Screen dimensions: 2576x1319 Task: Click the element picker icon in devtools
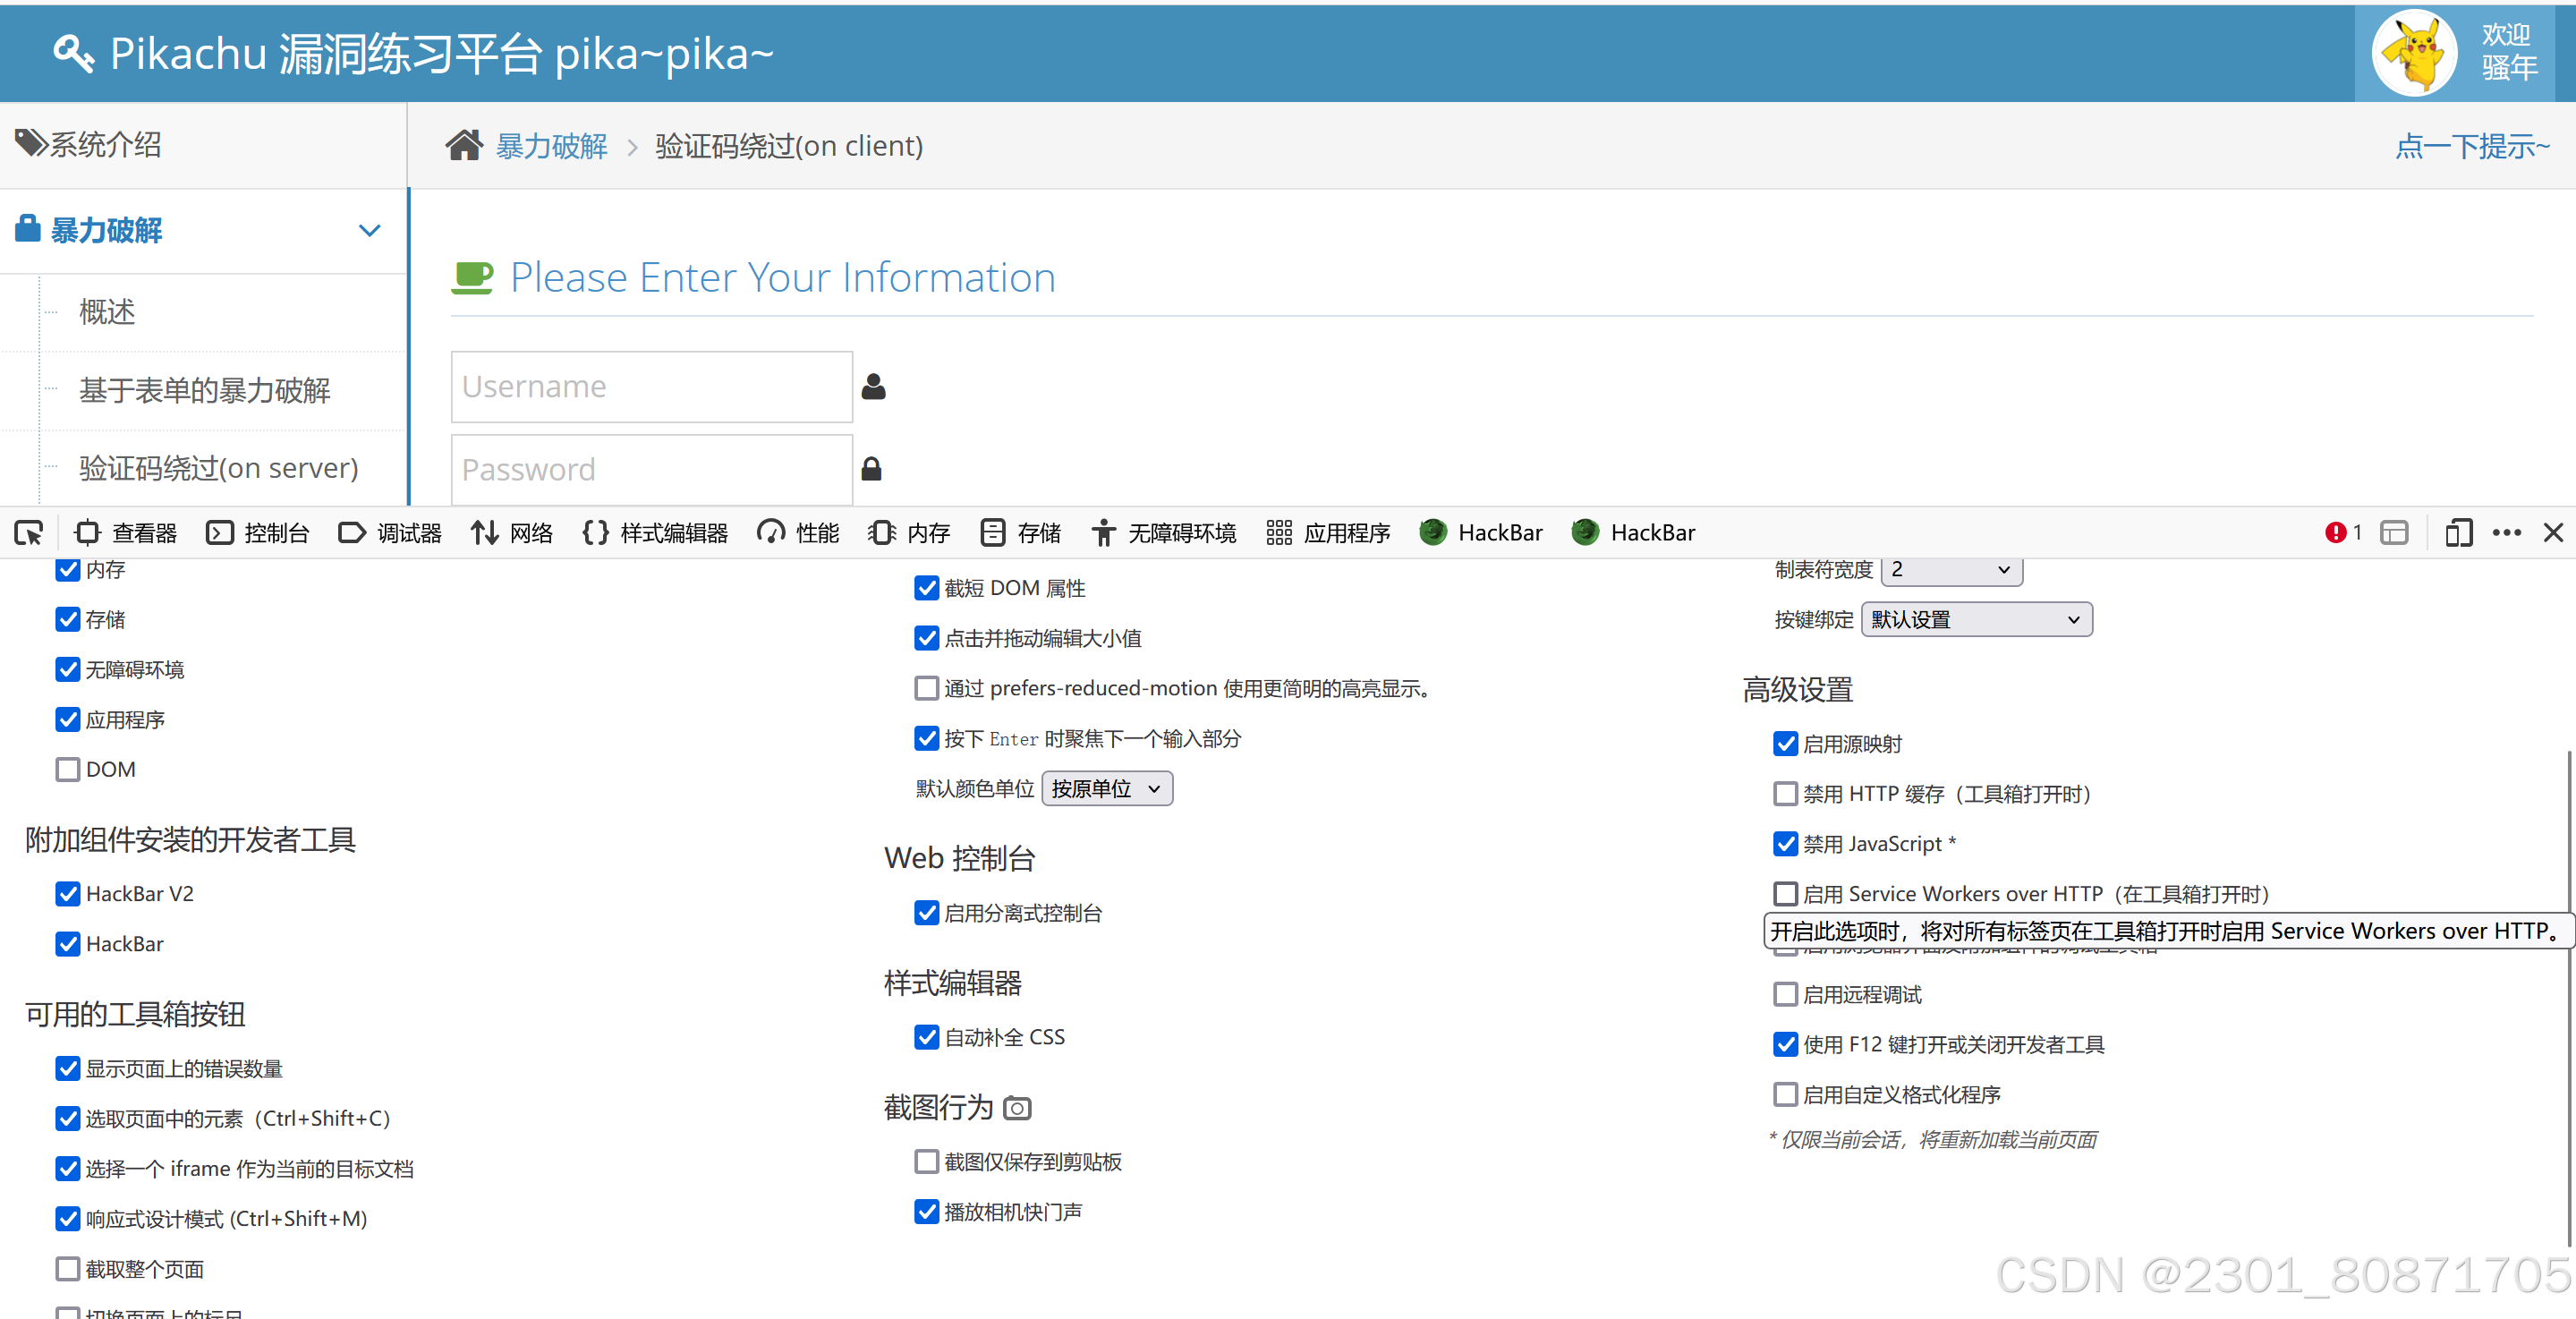[28, 533]
